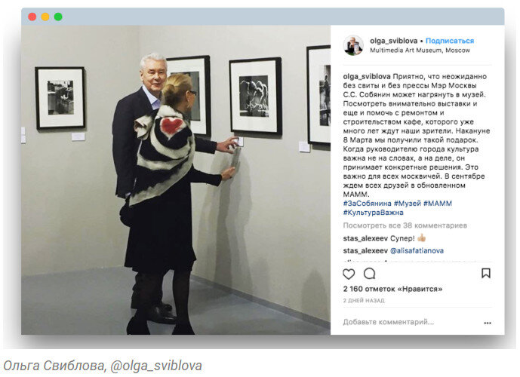Viewport: 520px width, 377px height.
Task: Open olga_sviblova username in the header
Action: pos(394,41)
